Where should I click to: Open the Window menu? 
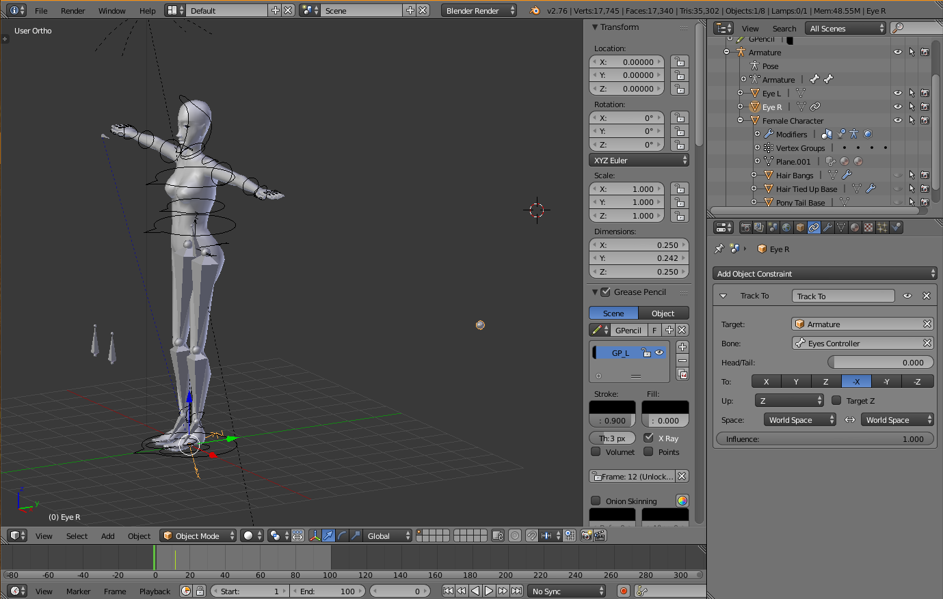point(111,11)
